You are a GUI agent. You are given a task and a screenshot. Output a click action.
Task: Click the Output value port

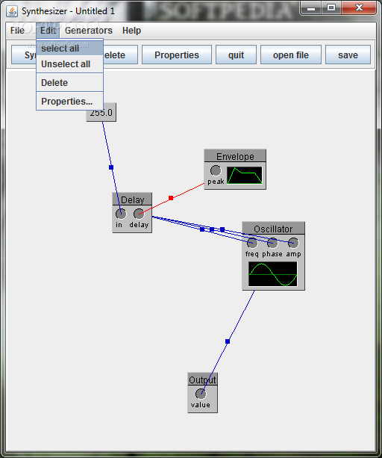click(x=201, y=394)
